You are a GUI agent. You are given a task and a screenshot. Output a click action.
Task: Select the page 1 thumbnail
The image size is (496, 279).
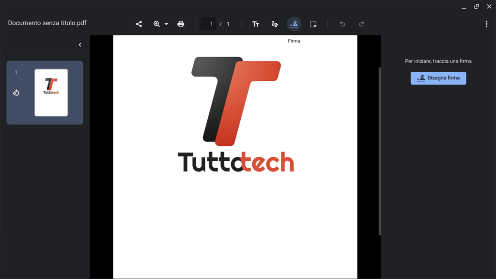(x=51, y=92)
